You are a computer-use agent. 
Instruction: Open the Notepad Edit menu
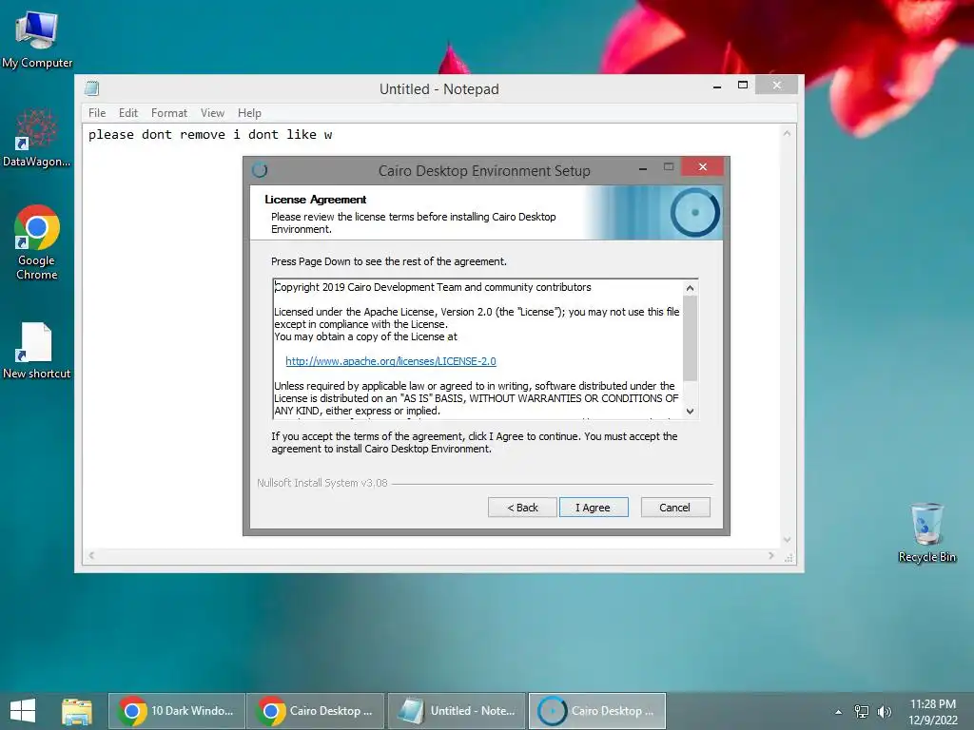tap(128, 113)
